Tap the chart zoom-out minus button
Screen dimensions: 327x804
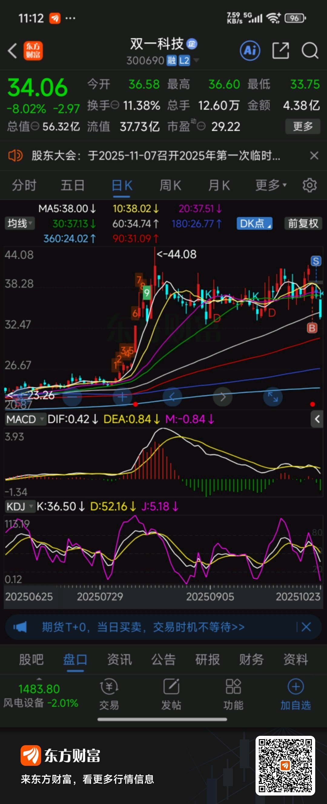click(72, 397)
